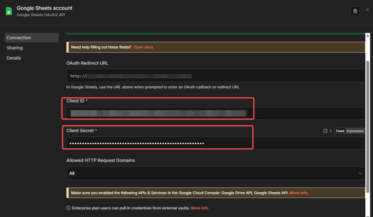The height and width of the screenshot is (217, 373).
Task: Click the Google Sheets logo icon
Action: tap(9, 11)
